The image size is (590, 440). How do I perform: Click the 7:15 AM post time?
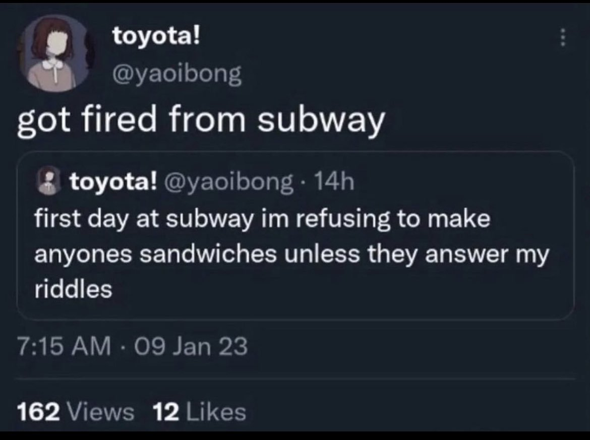64,346
